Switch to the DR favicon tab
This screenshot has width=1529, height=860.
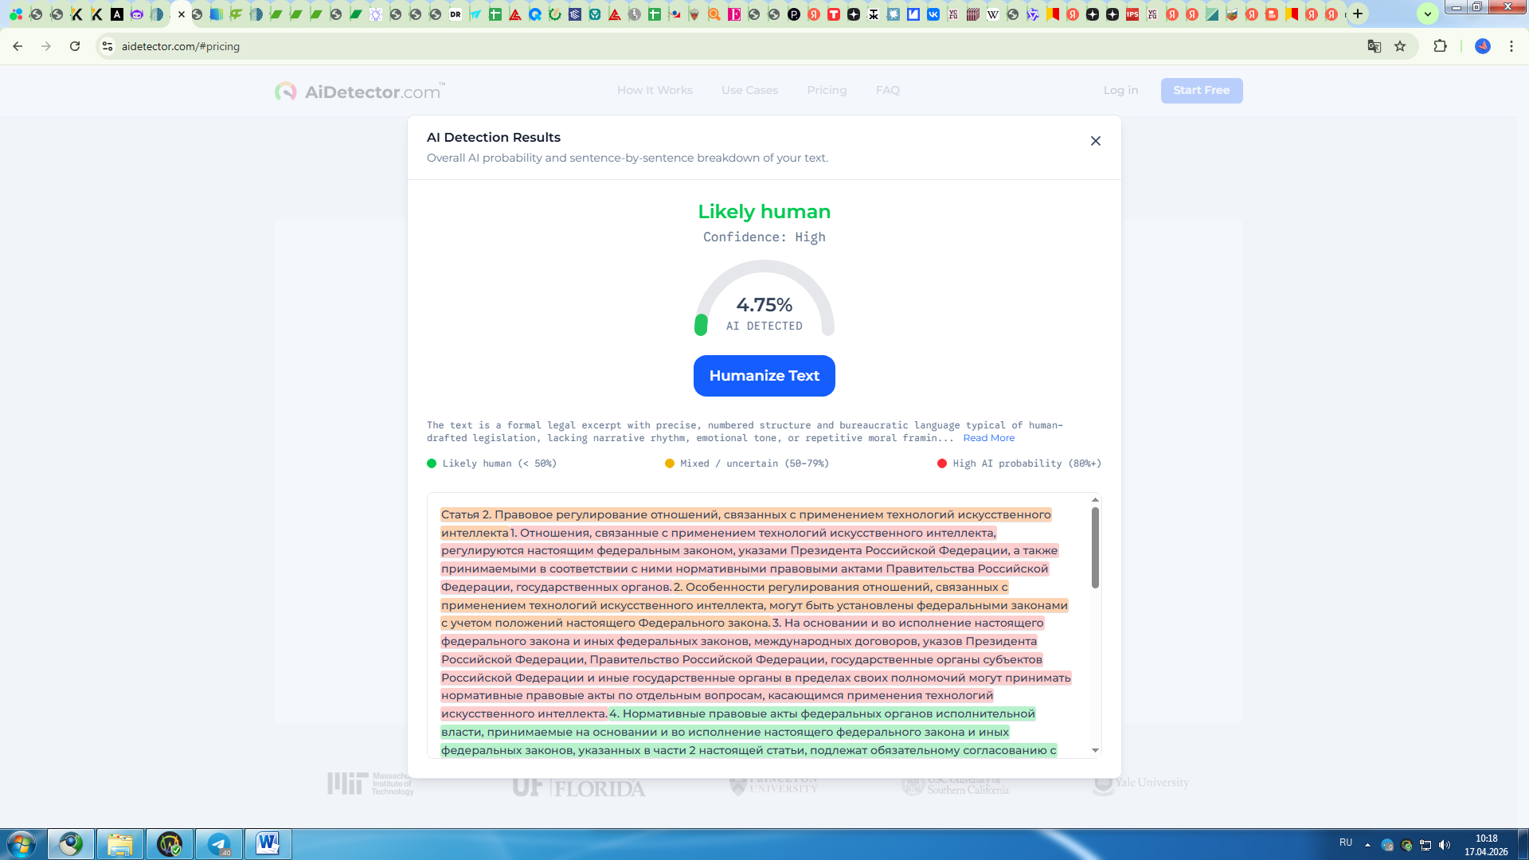click(x=456, y=14)
